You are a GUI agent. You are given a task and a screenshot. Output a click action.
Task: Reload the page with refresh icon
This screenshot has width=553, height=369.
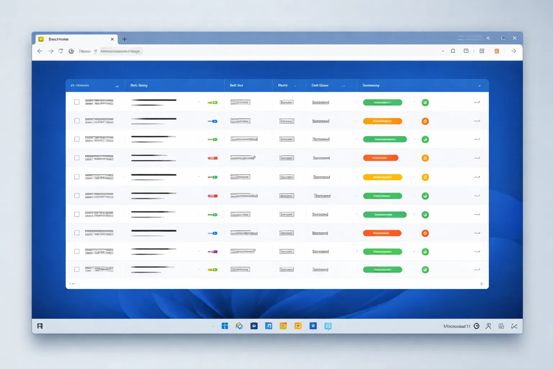point(61,51)
